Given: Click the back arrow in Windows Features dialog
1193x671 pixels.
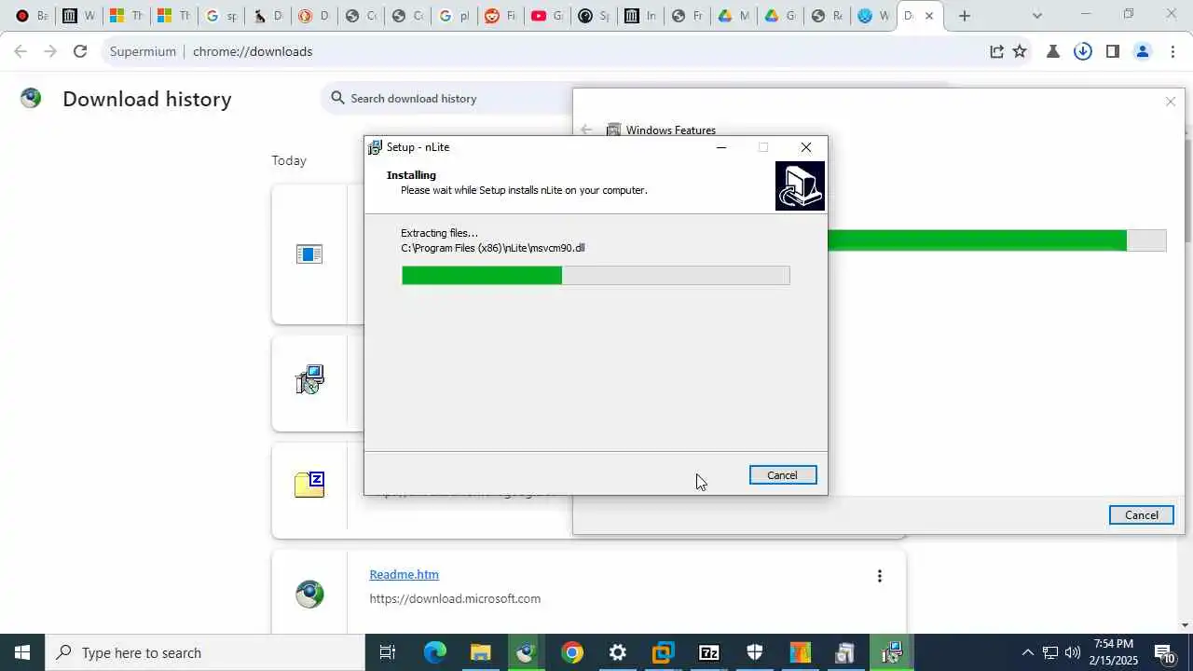Looking at the screenshot, I should [586, 130].
